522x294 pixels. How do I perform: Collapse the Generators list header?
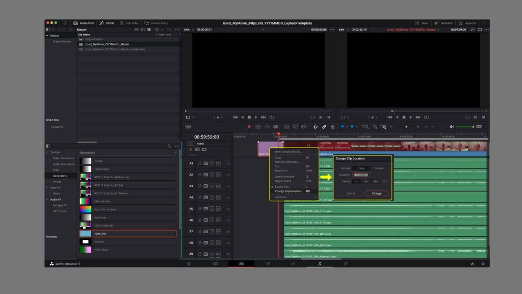[175, 153]
